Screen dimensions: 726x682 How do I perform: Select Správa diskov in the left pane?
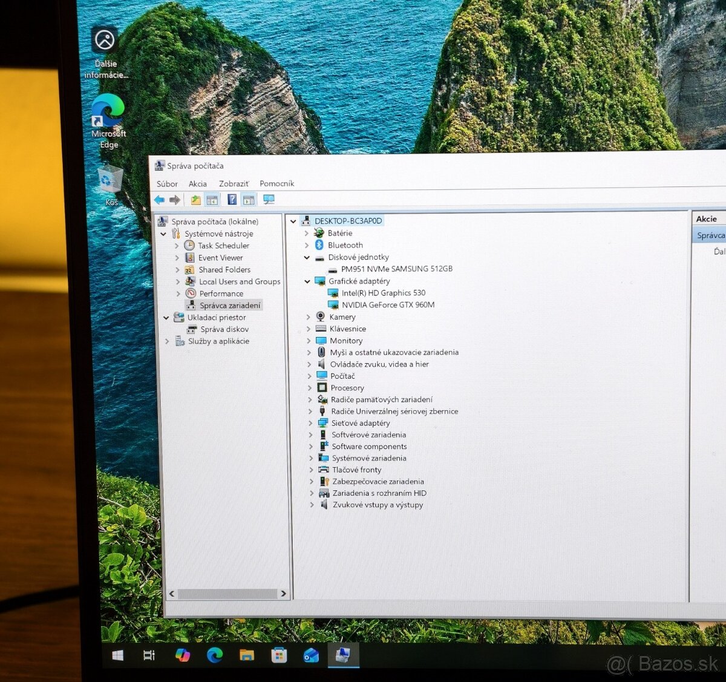click(x=224, y=329)
